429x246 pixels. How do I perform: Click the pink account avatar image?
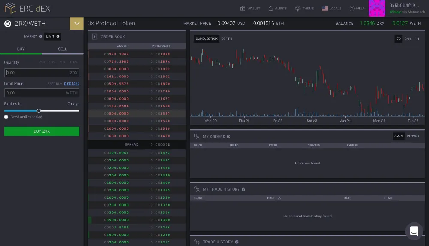pyautogui.click(x=377, y=8)
